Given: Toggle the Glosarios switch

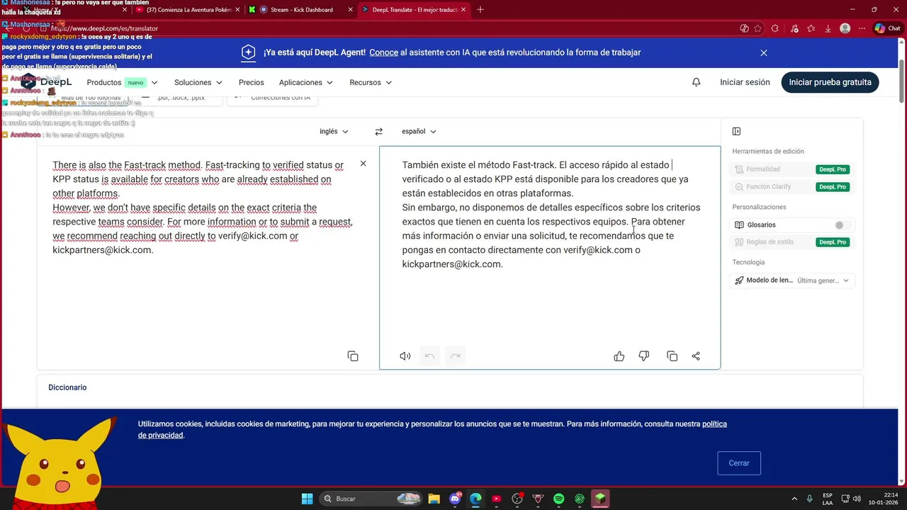Looking at the screenshot, I should click(842, 225).
